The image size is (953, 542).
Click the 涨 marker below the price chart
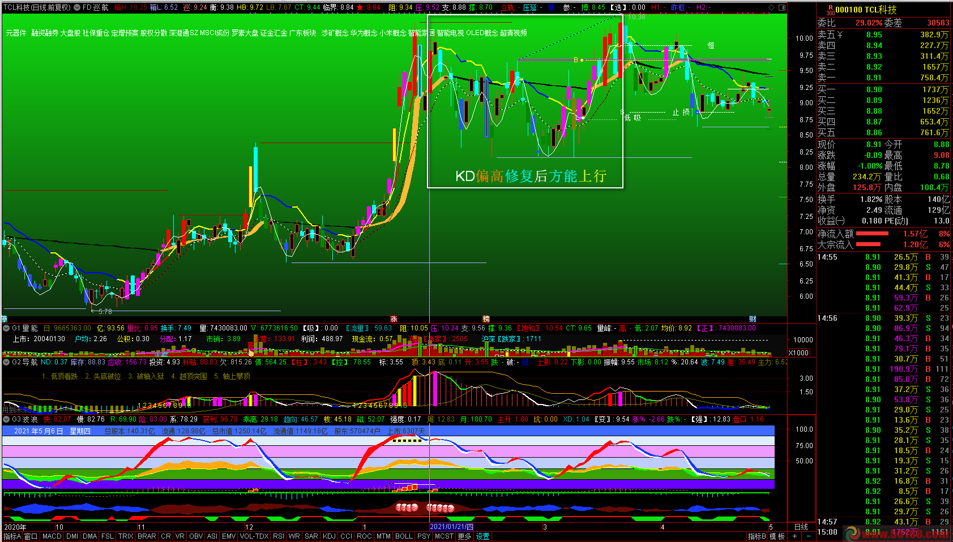coord(394,319)
